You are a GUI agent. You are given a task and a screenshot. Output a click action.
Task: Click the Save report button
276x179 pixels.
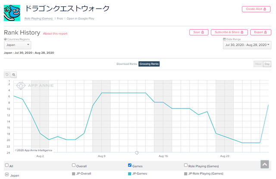pyautogui.click(x=199, y=32)
